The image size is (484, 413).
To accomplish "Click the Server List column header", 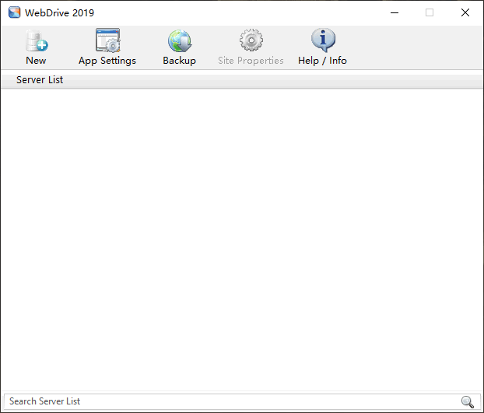I will [x=242, y=80].
